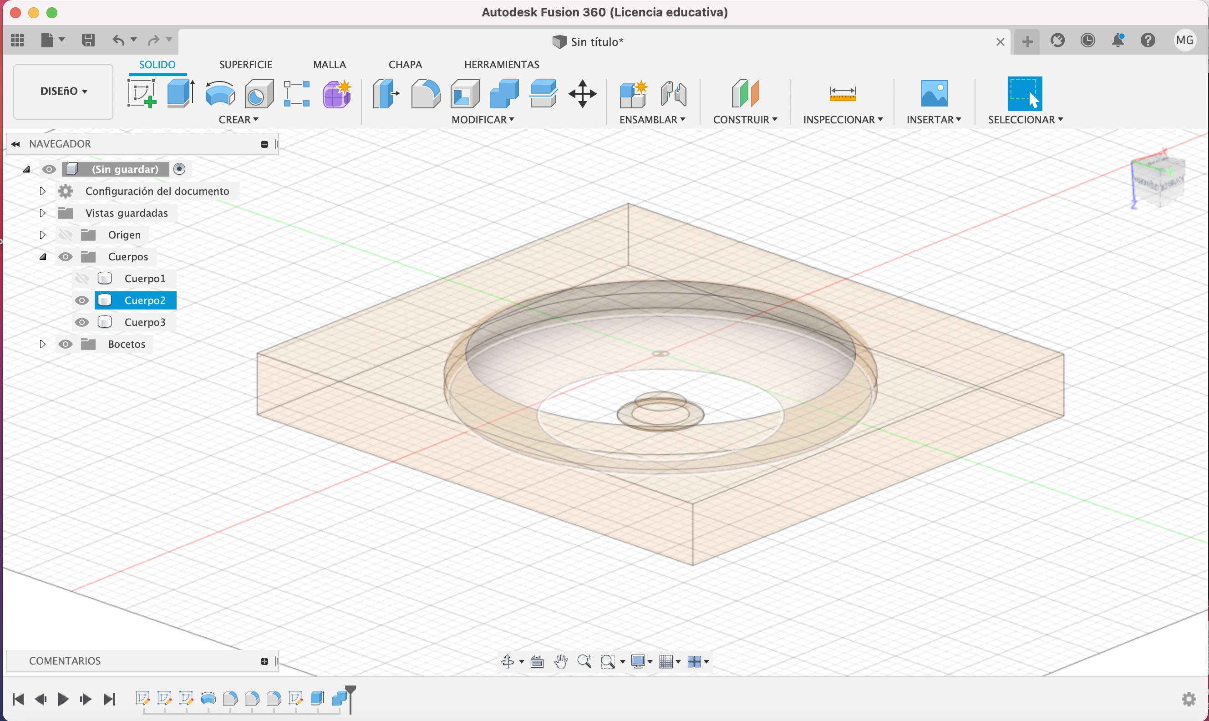1209x721 pixels.
Task: Click the last Combine feature in timeline
Action: pyautogui.click(x=340, y=698)
